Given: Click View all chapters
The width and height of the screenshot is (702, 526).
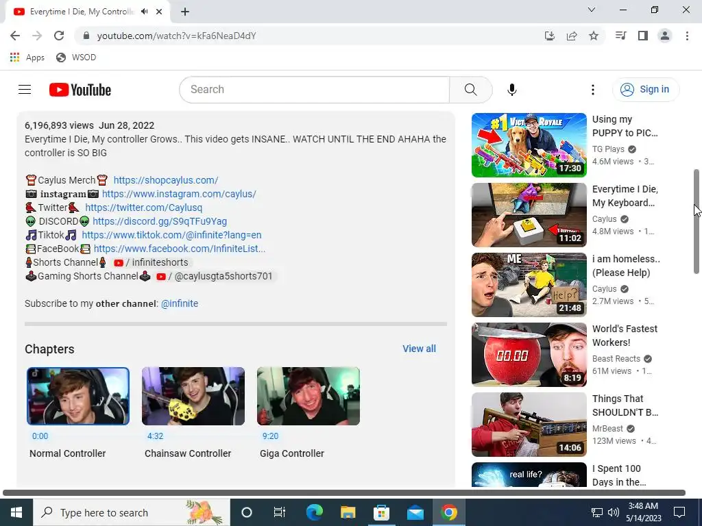Looking at the screenshot, I should [x=419, y=349].
